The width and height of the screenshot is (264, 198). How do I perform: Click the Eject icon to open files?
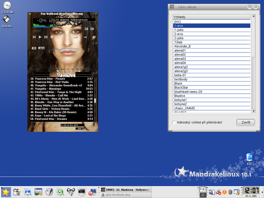click(x=85, y=37)
